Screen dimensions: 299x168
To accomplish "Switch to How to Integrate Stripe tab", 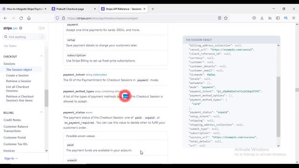I will click(24, 9).
